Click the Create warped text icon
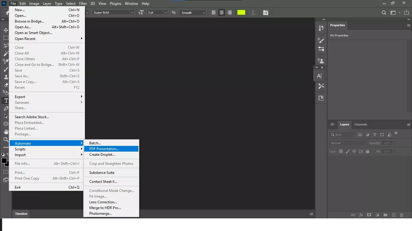 [253, 13]
